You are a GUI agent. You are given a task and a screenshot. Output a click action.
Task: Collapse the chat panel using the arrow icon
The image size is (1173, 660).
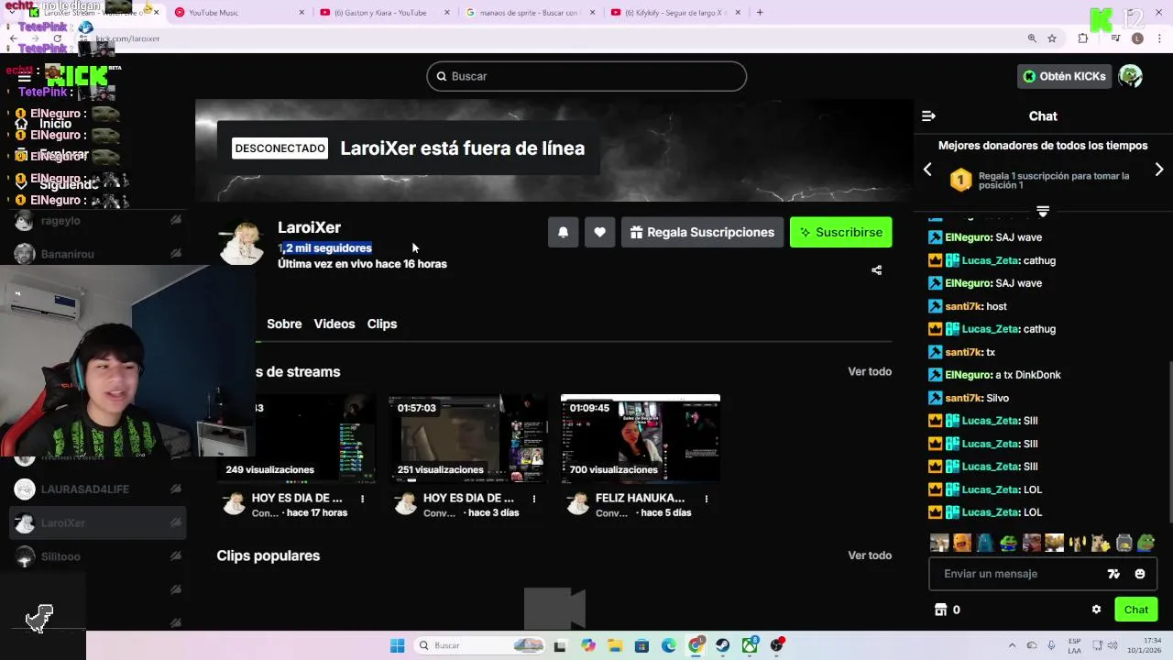pos(928,116)
